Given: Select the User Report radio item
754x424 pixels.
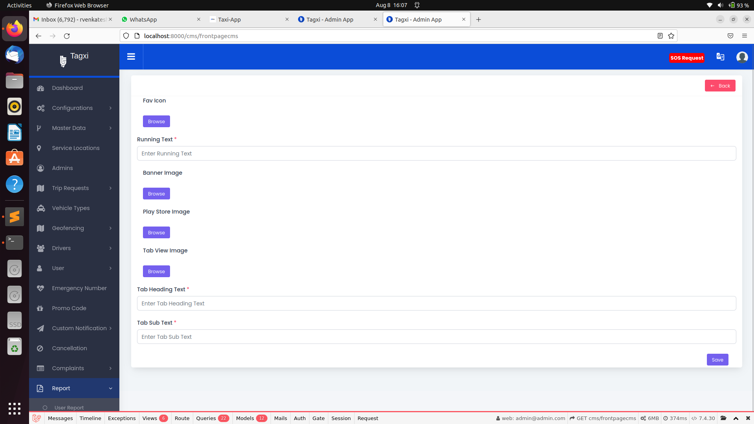Looking at the screenshot, I should [x=45, y=408].
